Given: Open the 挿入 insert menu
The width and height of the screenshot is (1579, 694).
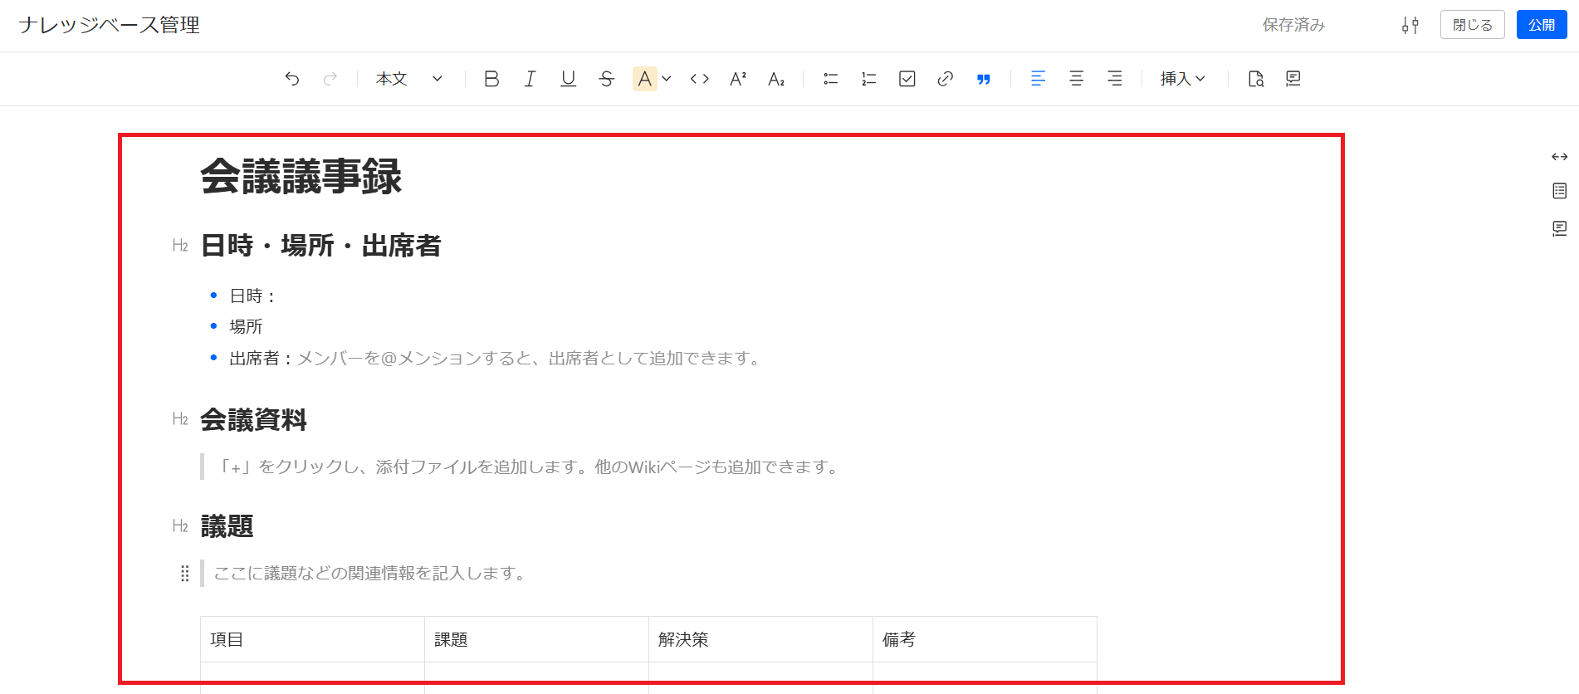Looking at the screenshot, I should 1182,79.
